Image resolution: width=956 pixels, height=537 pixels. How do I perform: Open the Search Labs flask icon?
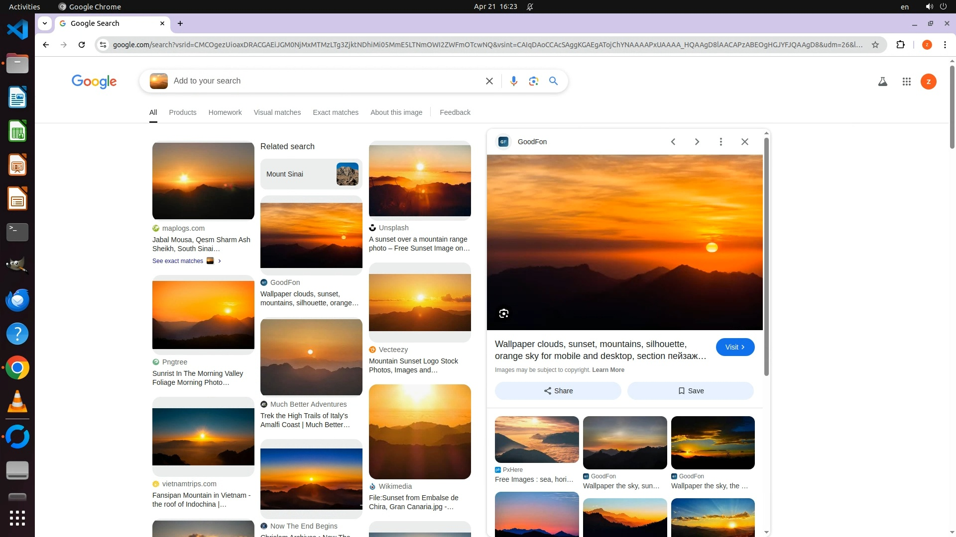[882, 82]
